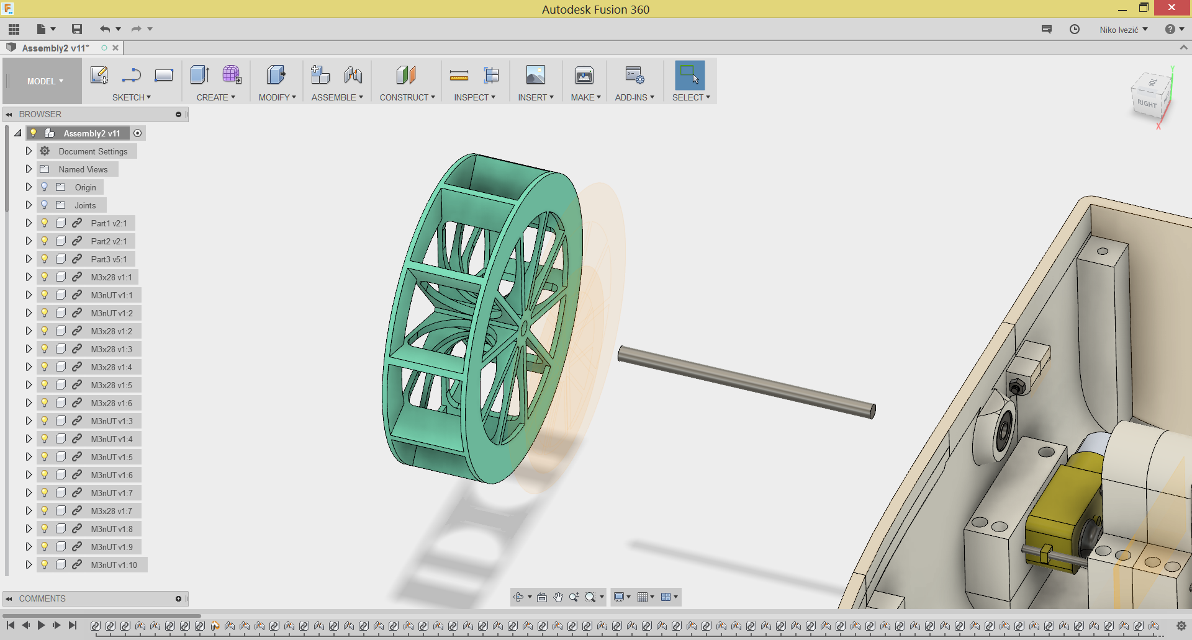Open the Niko Ivezić account dropdown
The width and height of the screenshot is (1192, 640).
coord(1124,30)
